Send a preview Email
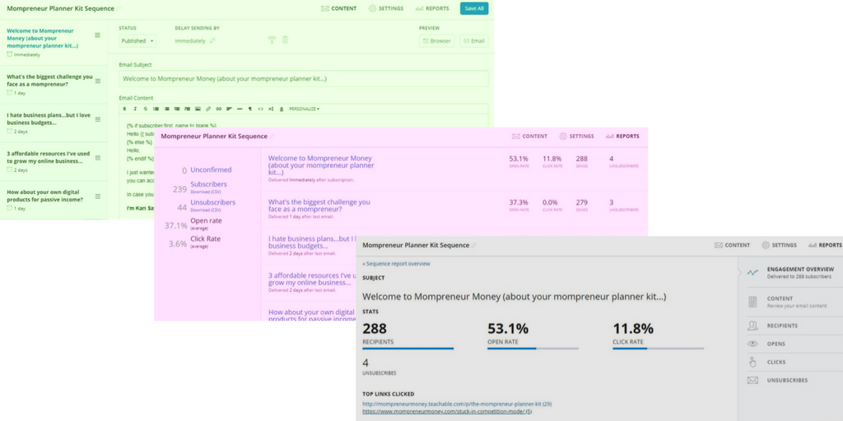Viewport: 843px width, 421px height. tap(473, 41)
